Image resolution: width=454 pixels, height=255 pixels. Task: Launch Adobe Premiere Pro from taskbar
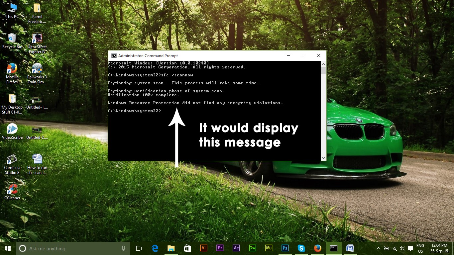pos(220,248)
